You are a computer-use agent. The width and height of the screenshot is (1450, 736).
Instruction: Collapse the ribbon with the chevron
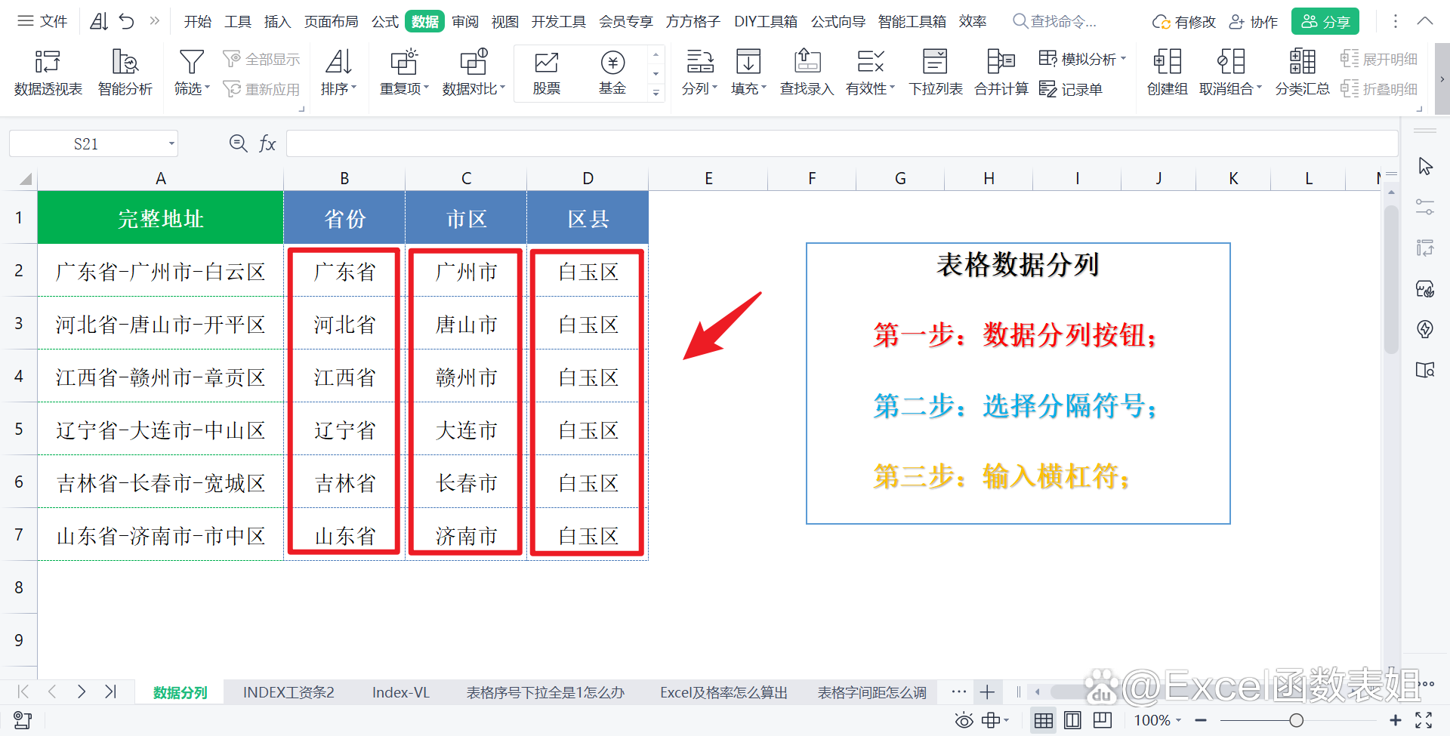[x=1425, y=21]
